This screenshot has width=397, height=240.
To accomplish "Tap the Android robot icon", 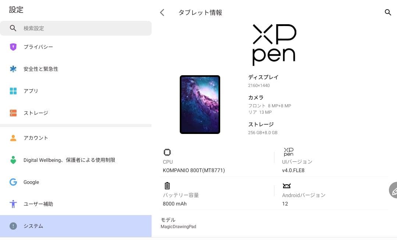I will [287, 185].
